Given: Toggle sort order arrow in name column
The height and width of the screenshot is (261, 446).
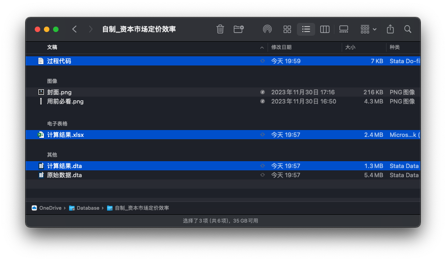Looking at the screenshot, I should (262, 48).
